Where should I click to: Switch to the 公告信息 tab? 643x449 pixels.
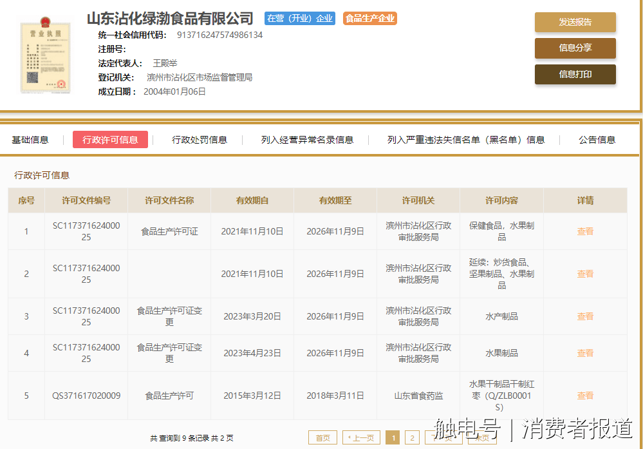(597, 140)
